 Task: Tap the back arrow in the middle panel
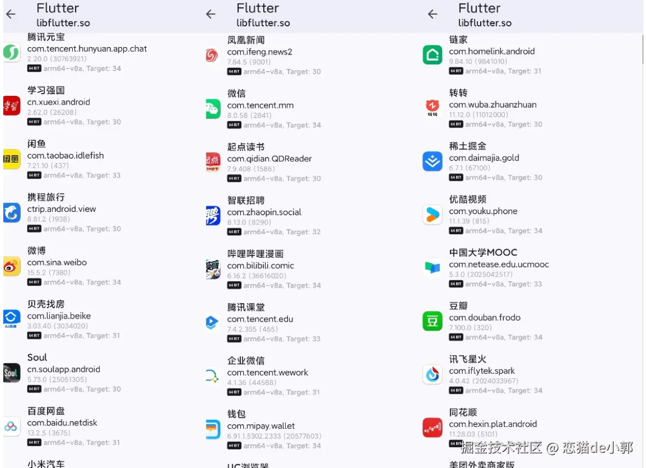[x=211, y=14]
